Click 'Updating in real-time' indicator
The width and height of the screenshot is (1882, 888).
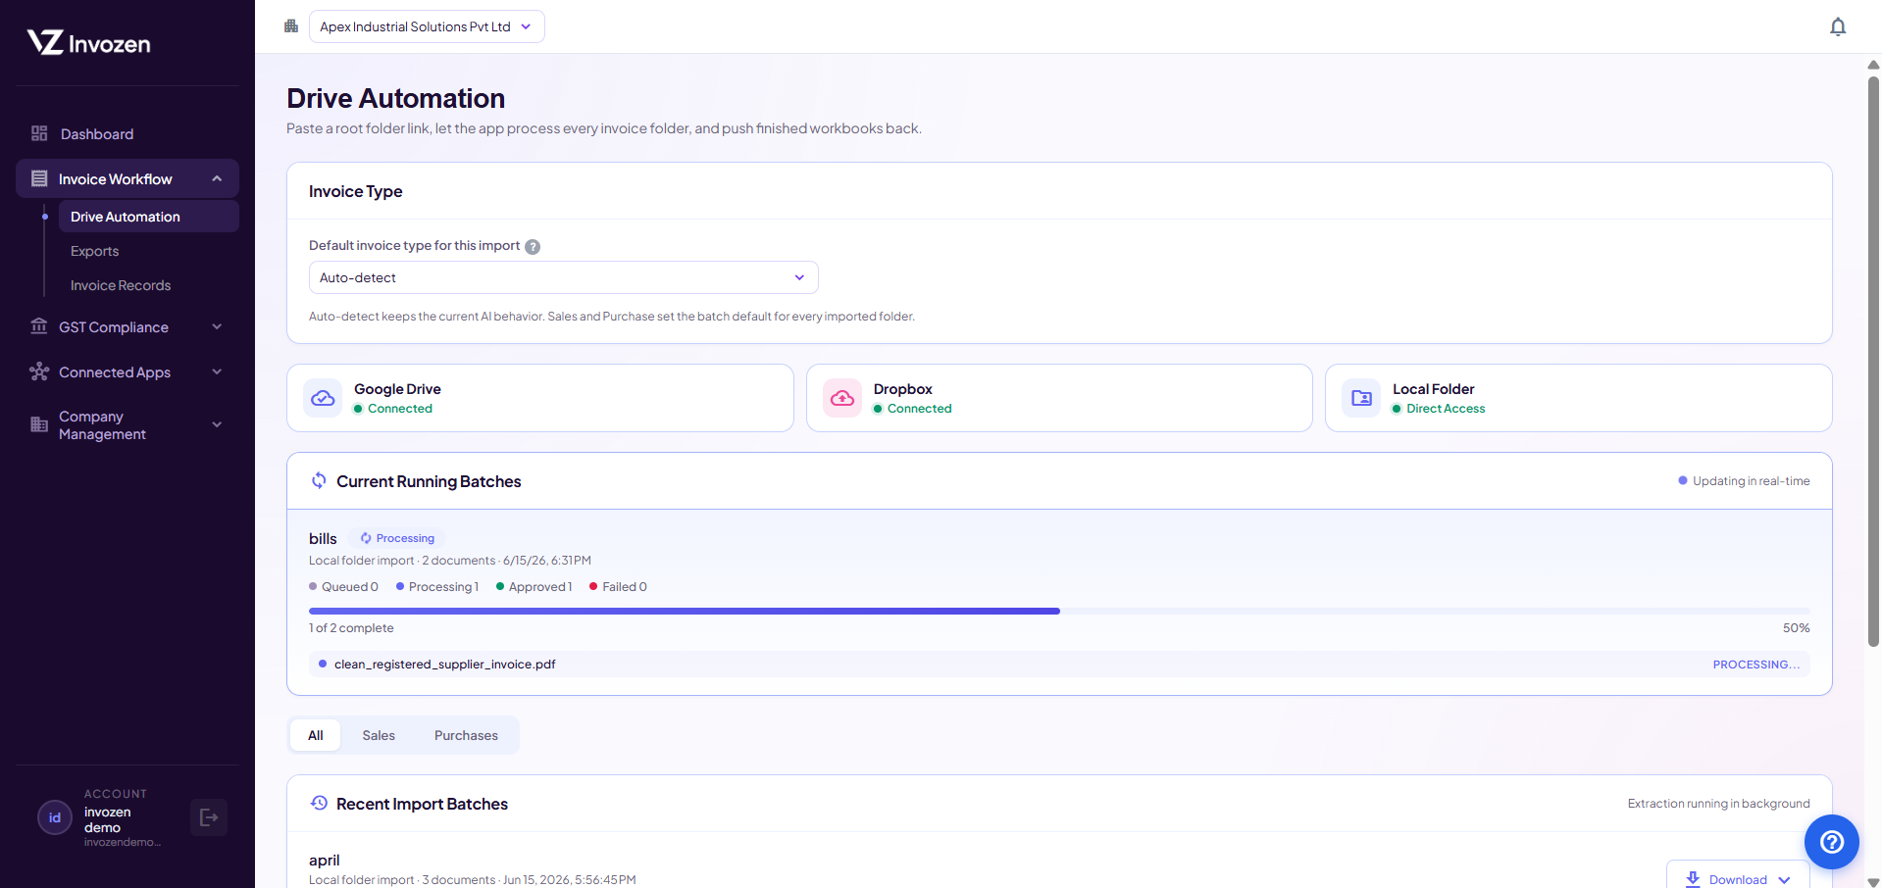[x=1745, y=480]
